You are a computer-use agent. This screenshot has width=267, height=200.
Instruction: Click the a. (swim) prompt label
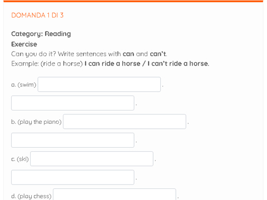tap(24, 84)
